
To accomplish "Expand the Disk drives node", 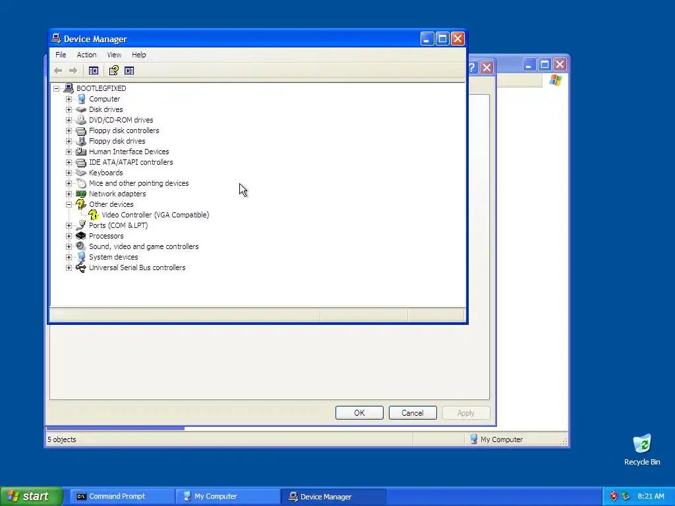I will (x=69, y=109).
